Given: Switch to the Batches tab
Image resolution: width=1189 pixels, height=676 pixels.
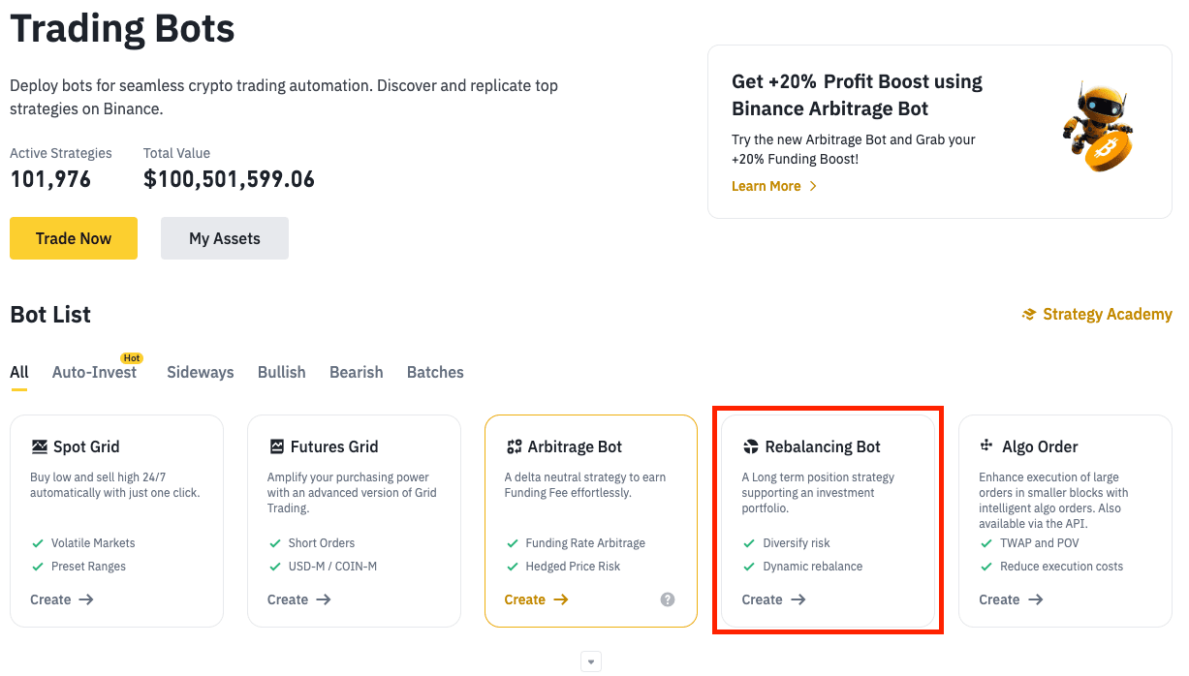Looking at the screenshot, I should coord(435,372).
